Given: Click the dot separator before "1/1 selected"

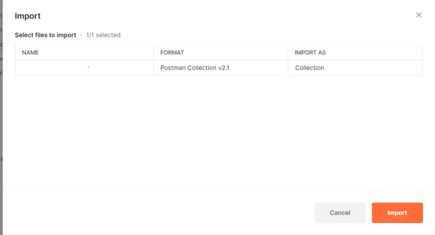Looking at the screenshot, I should point(81,35).
